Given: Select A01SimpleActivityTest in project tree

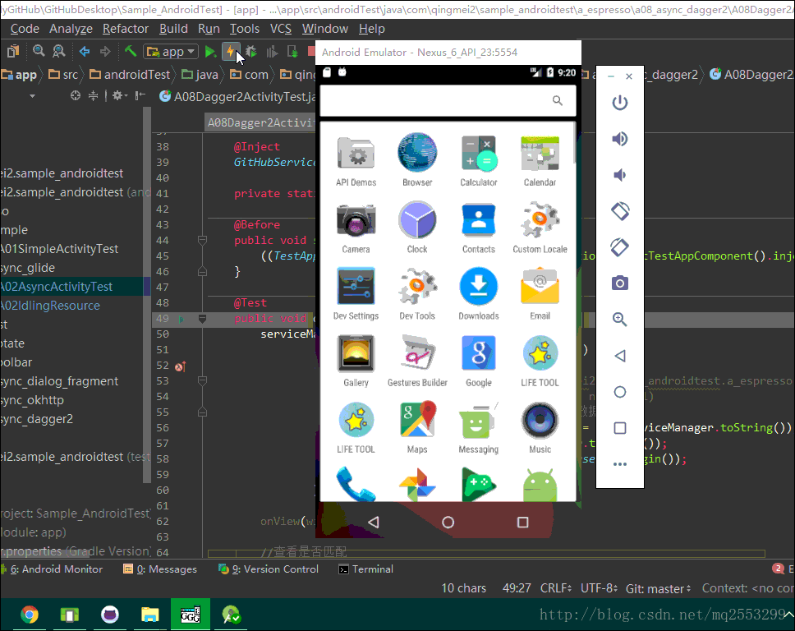Looking at the screenshot, I should (59, 249).
